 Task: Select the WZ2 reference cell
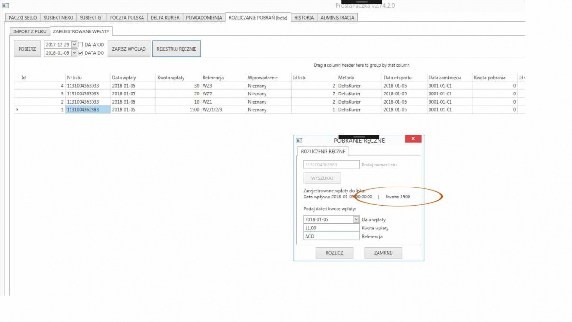tap(223, 94)
